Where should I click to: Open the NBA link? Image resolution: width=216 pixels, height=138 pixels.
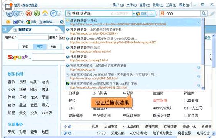pyautogui.click(x=34, y=97)
